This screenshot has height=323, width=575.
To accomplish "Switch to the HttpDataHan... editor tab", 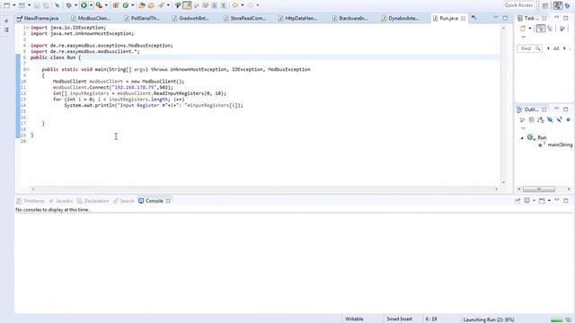I will [x=297, y=18].
